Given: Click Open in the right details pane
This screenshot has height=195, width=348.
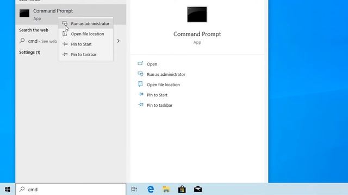Looking at the screenshot, I should (x=152, y=64).
